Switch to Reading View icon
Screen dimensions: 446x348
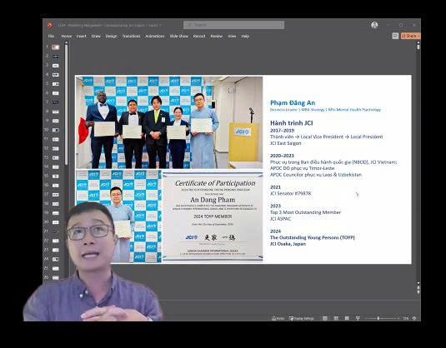347,318
